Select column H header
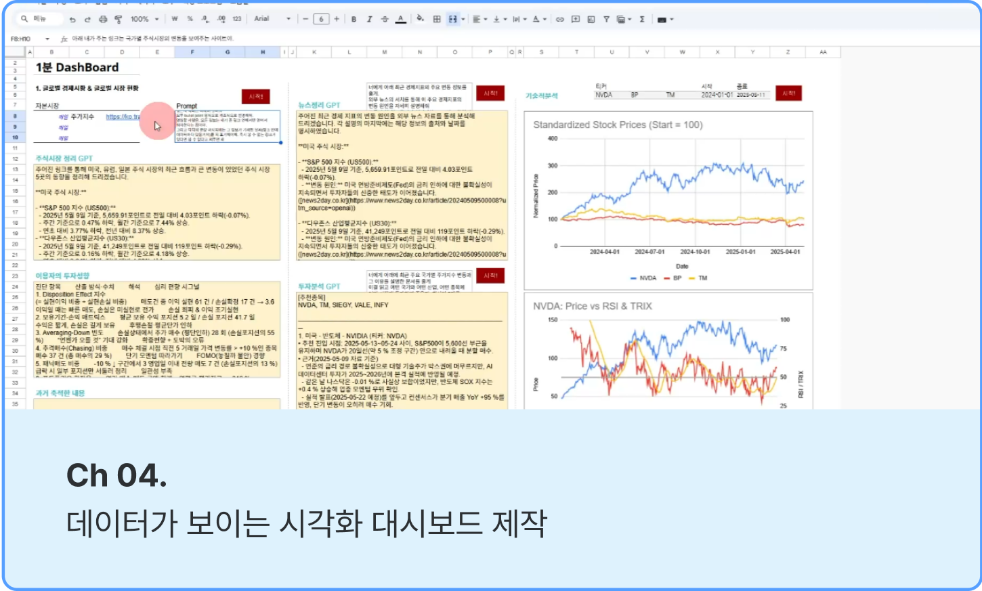This screenshot has height=591, width=982. [x=263, y=52]
